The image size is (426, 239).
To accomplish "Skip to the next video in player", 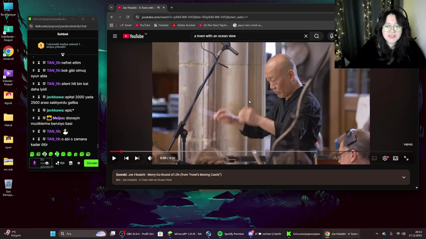I will pos(137,158).
